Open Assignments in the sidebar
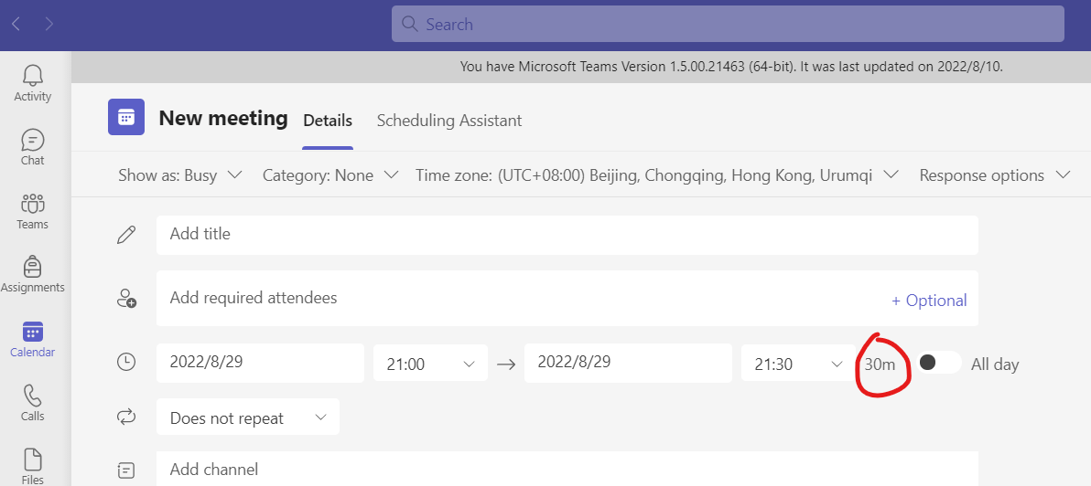Screen dimensions: 1091x486 pos(33,275)
